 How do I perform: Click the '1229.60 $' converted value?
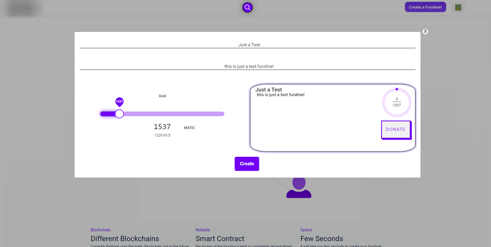tap(162, 135)
